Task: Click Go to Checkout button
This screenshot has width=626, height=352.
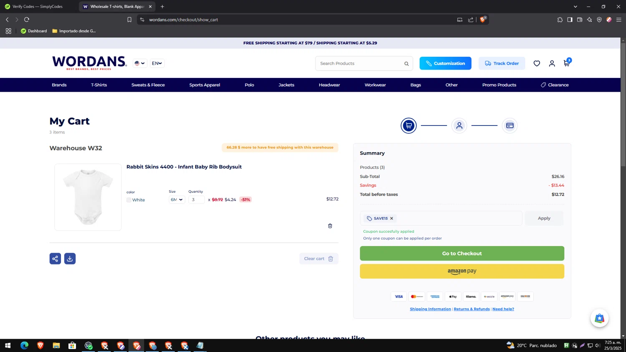Action: tap(462, 254)
